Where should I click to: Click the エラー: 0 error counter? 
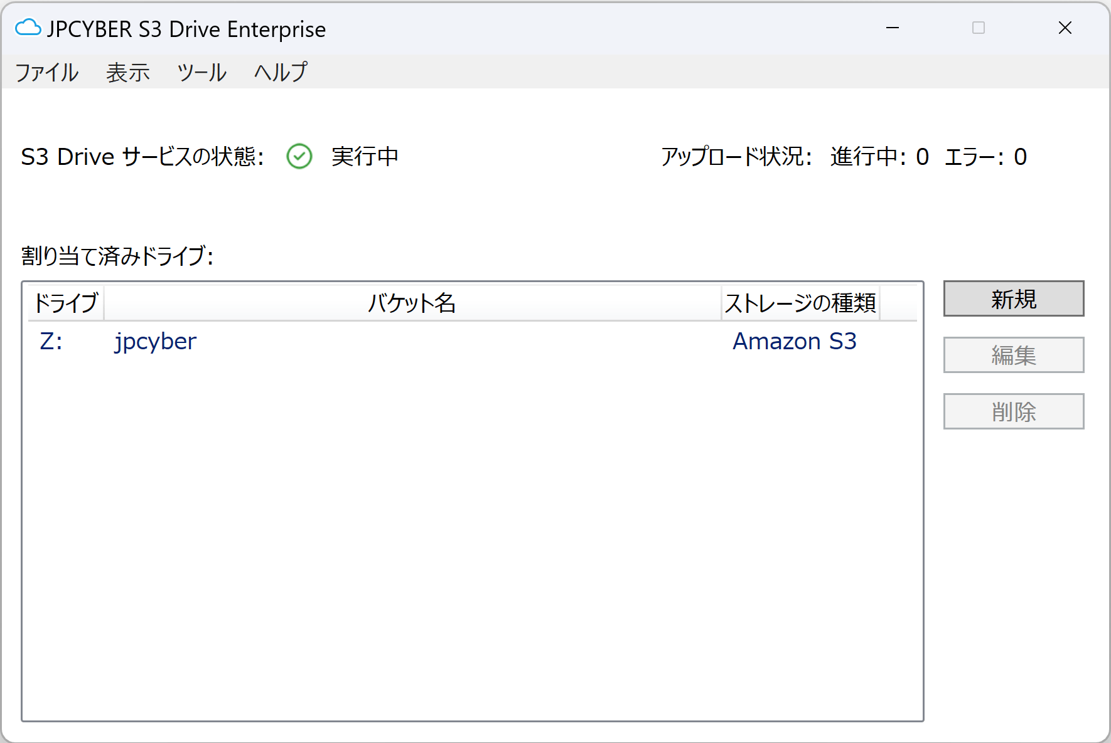point(985,157)
